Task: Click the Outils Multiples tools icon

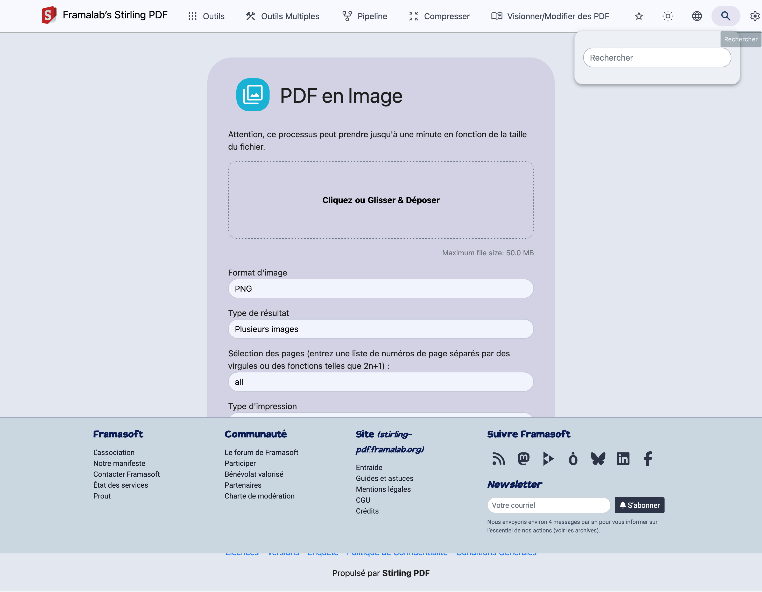Action: tap(251, 16)
